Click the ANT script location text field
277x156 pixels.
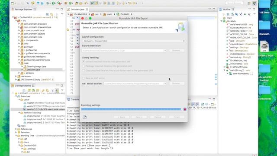[x=133, y=83]
